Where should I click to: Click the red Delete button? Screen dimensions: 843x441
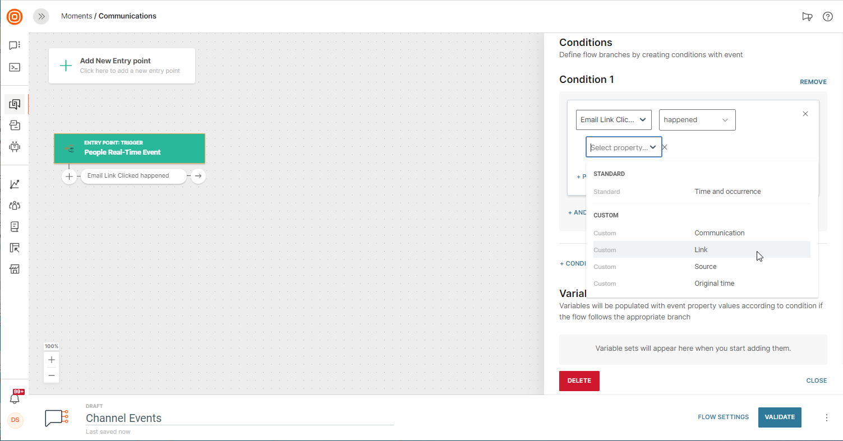[x=579, y=381]
